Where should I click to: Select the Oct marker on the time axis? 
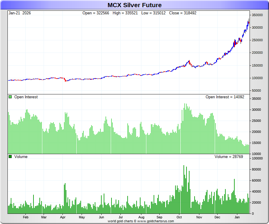coord(179,217)
